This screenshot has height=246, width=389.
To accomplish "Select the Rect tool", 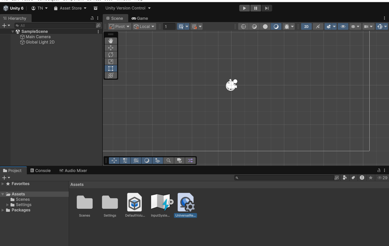I will click(111, 68).
